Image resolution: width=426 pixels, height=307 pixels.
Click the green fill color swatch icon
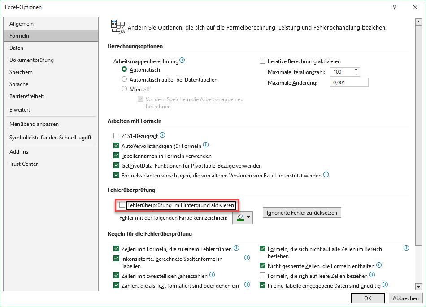[240, 217]
